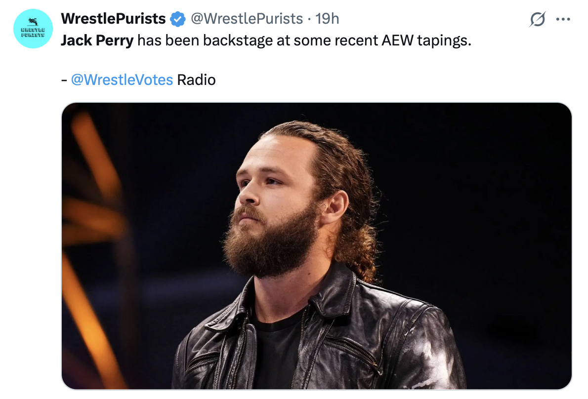
Task: Open the three-dot more options menu
Action: pos(563,19)
